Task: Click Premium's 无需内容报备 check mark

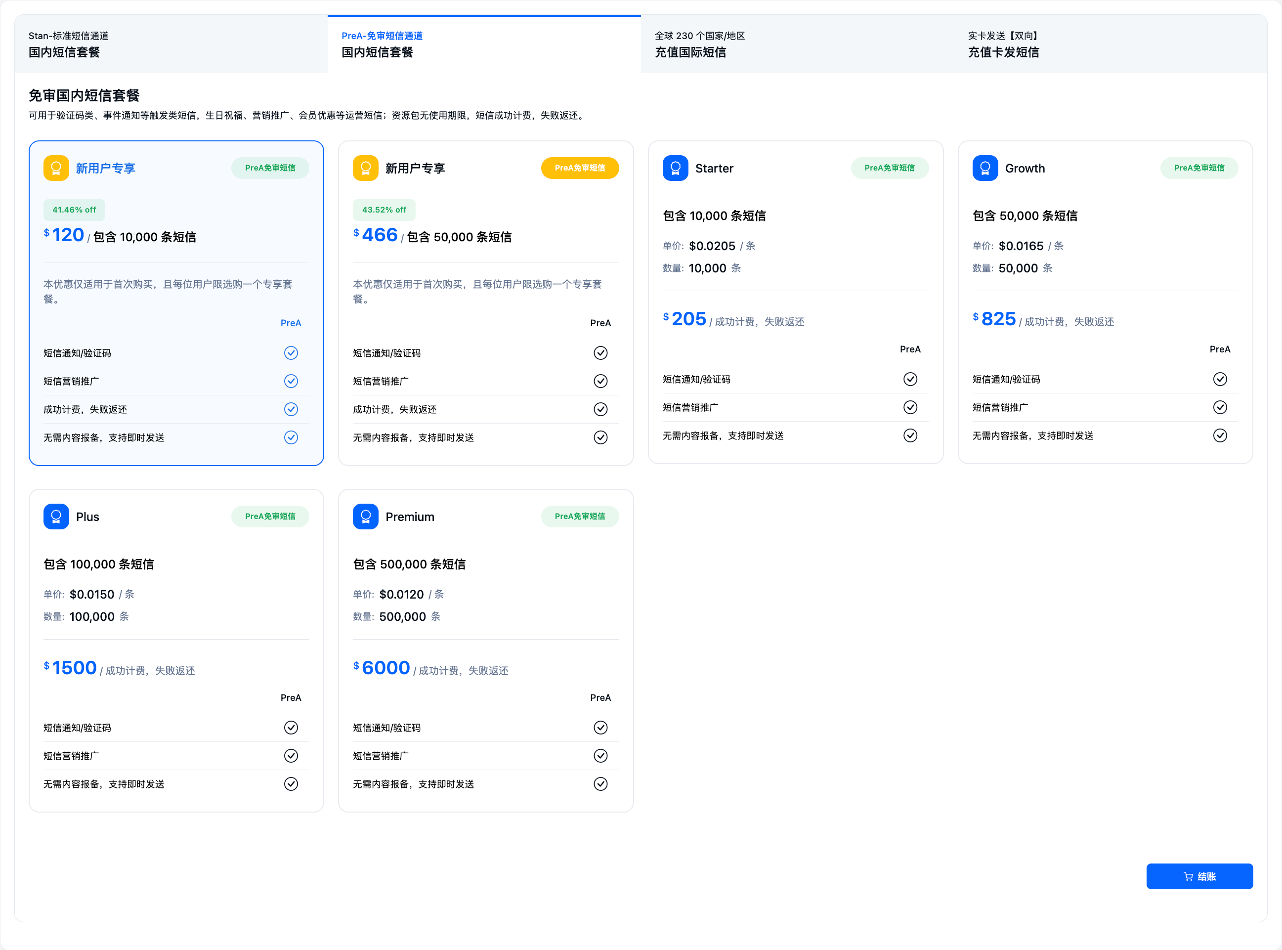Action: point(600,784)
